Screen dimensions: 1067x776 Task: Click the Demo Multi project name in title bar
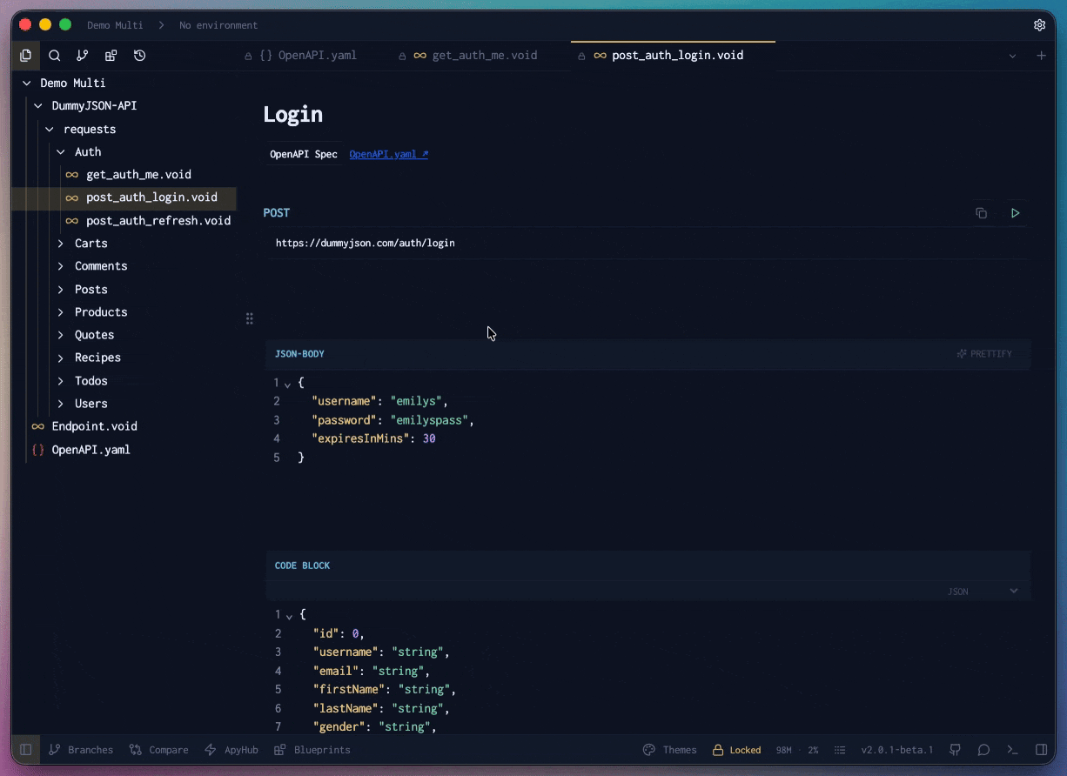point(115,25)
